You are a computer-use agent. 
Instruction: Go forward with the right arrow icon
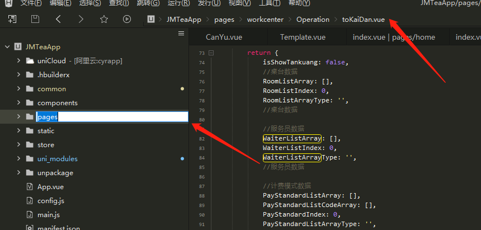[x=81, y=19]
